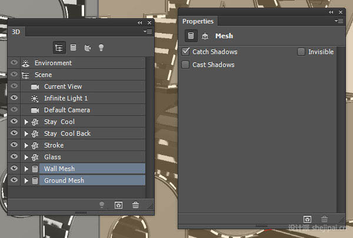Click render icon in Properties panel footer
The height and width of the screenshot is (238, 353).
pyautogui.click(x=307, y=219)
